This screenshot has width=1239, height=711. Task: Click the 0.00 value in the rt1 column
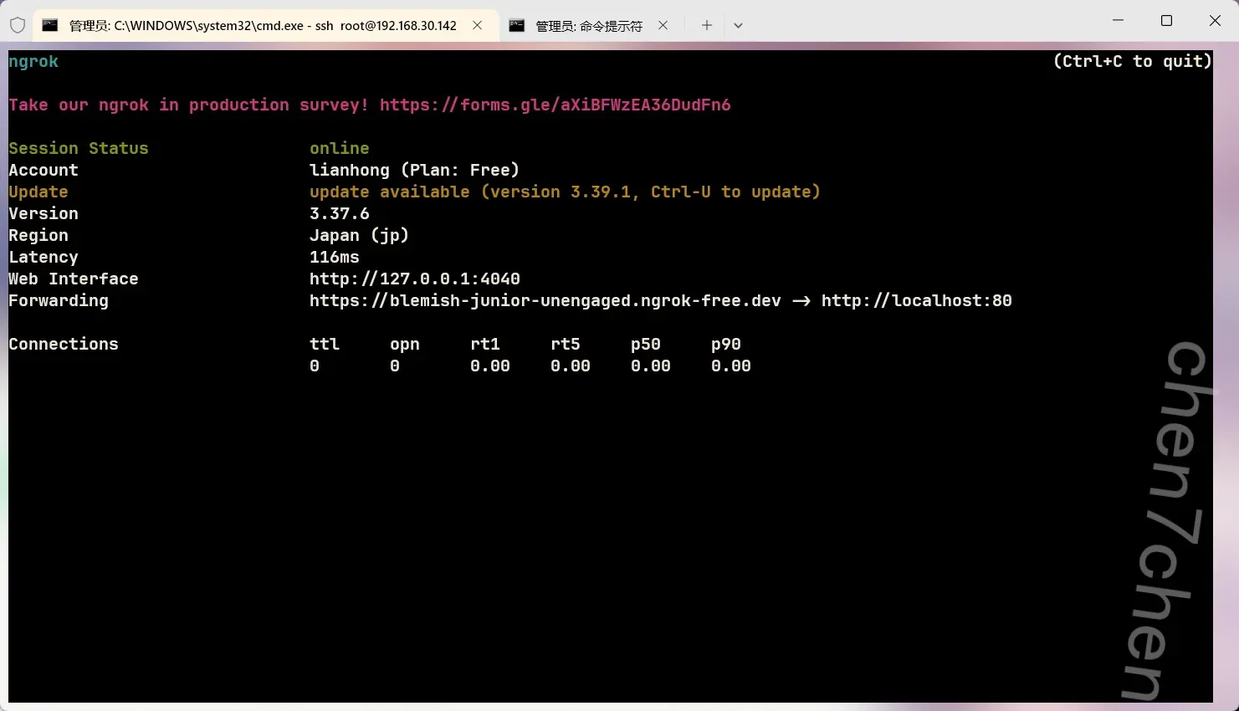click(x=490, y=366)
